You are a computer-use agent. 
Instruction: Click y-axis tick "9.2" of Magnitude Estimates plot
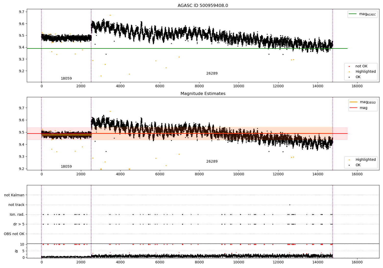pos(21,169)
